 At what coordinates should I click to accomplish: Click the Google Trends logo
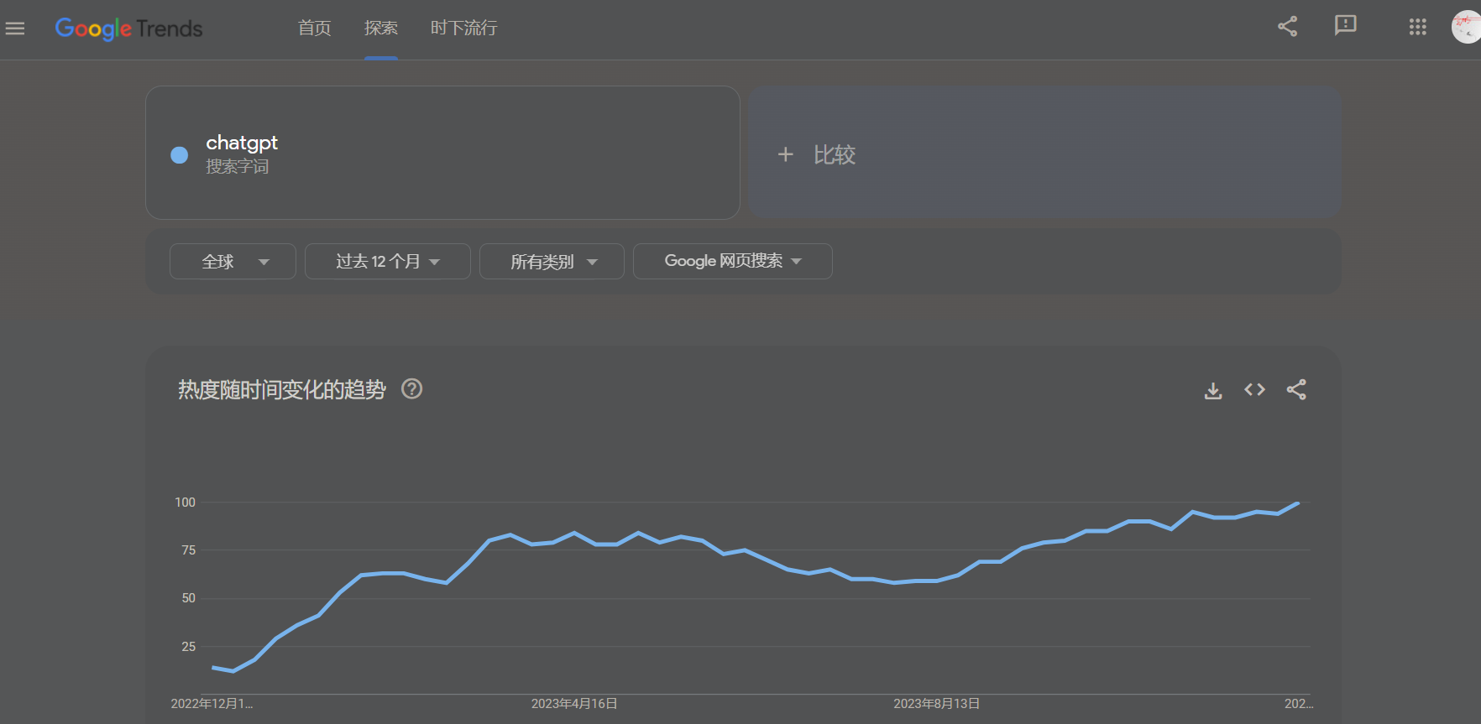pyautogui.click(x=128, y=29)
